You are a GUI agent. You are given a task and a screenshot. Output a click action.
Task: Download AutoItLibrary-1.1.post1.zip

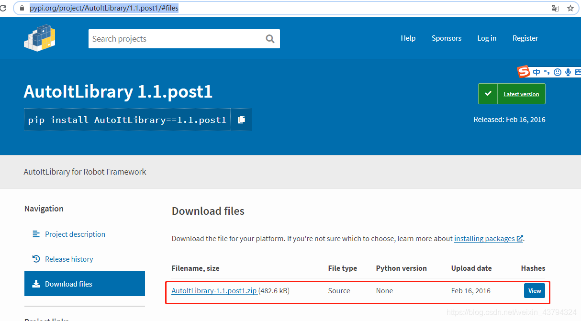(214, 290)
